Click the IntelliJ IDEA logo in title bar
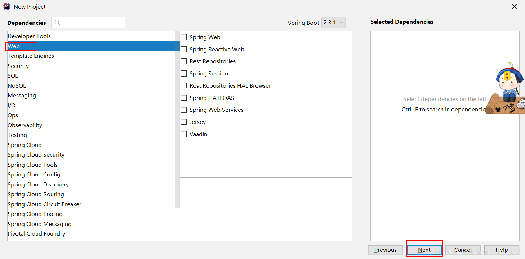The height and width of the screenshot is (259, 525). click(7, 6)
